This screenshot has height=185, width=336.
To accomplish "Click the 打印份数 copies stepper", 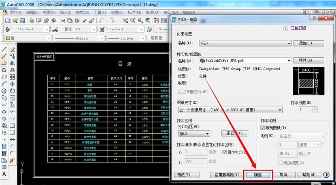I will pyautogui.click(x=315, y=109).
